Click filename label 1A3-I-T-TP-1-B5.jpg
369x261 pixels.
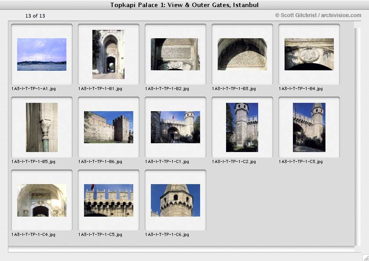point(33,162)
